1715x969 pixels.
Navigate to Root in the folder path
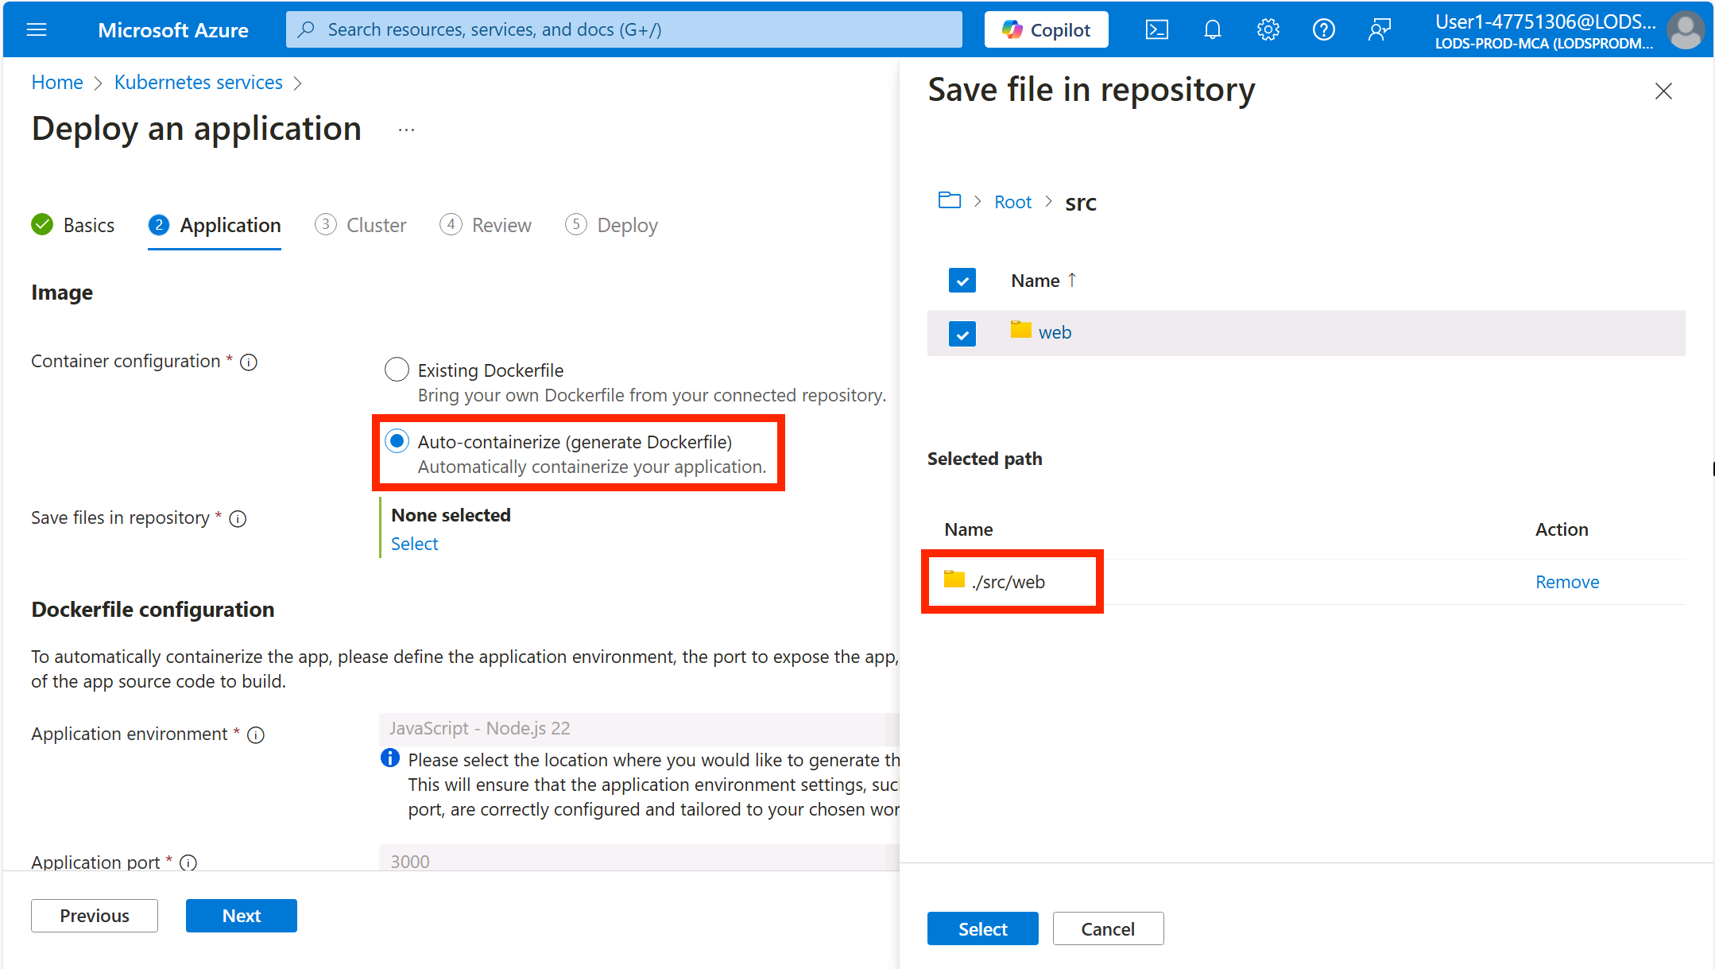[x=1012, y=202]
